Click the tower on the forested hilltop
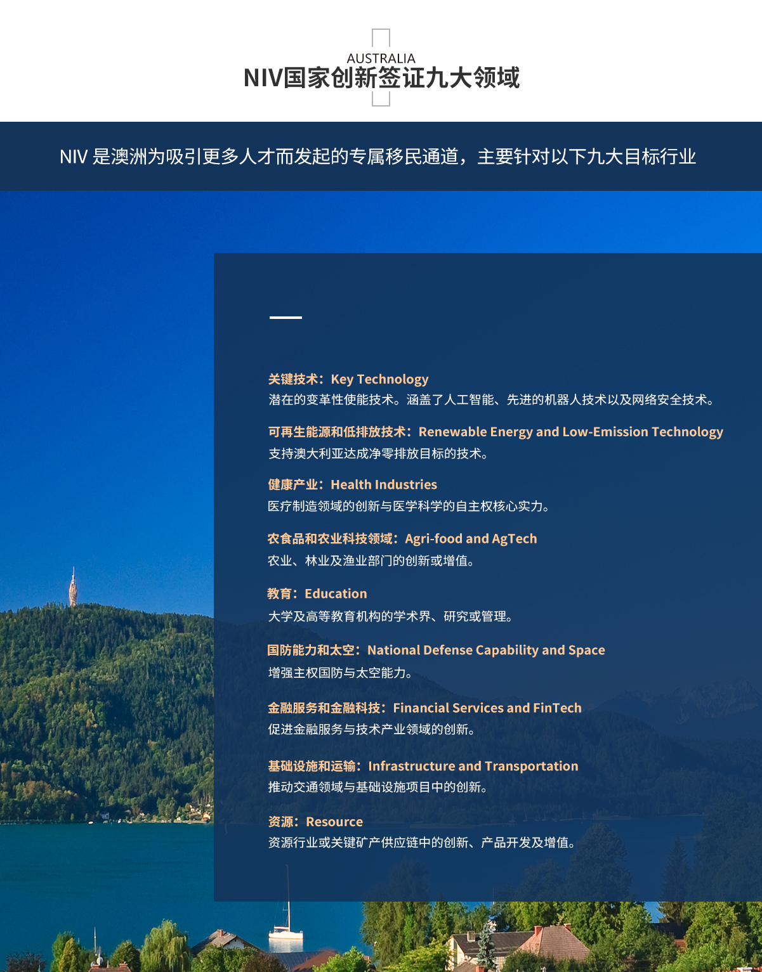Viewport: 762px width, 972px height. [73, 588]
